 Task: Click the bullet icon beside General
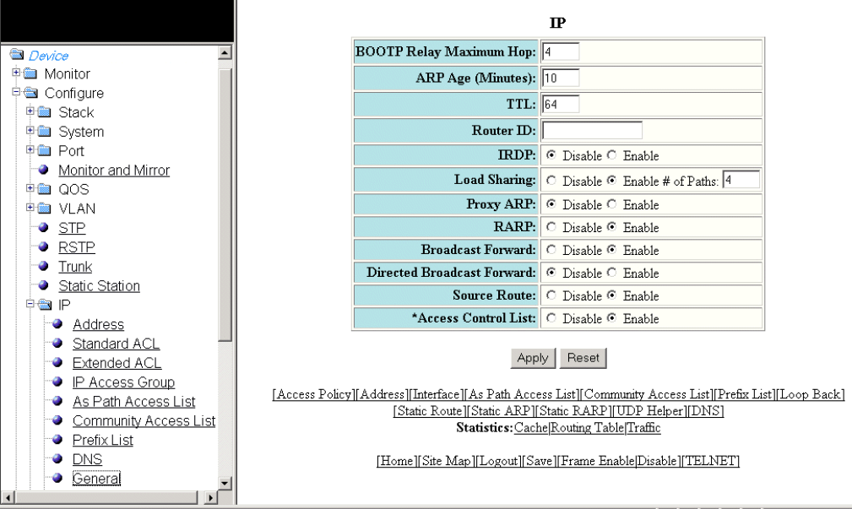coord(57,478)
